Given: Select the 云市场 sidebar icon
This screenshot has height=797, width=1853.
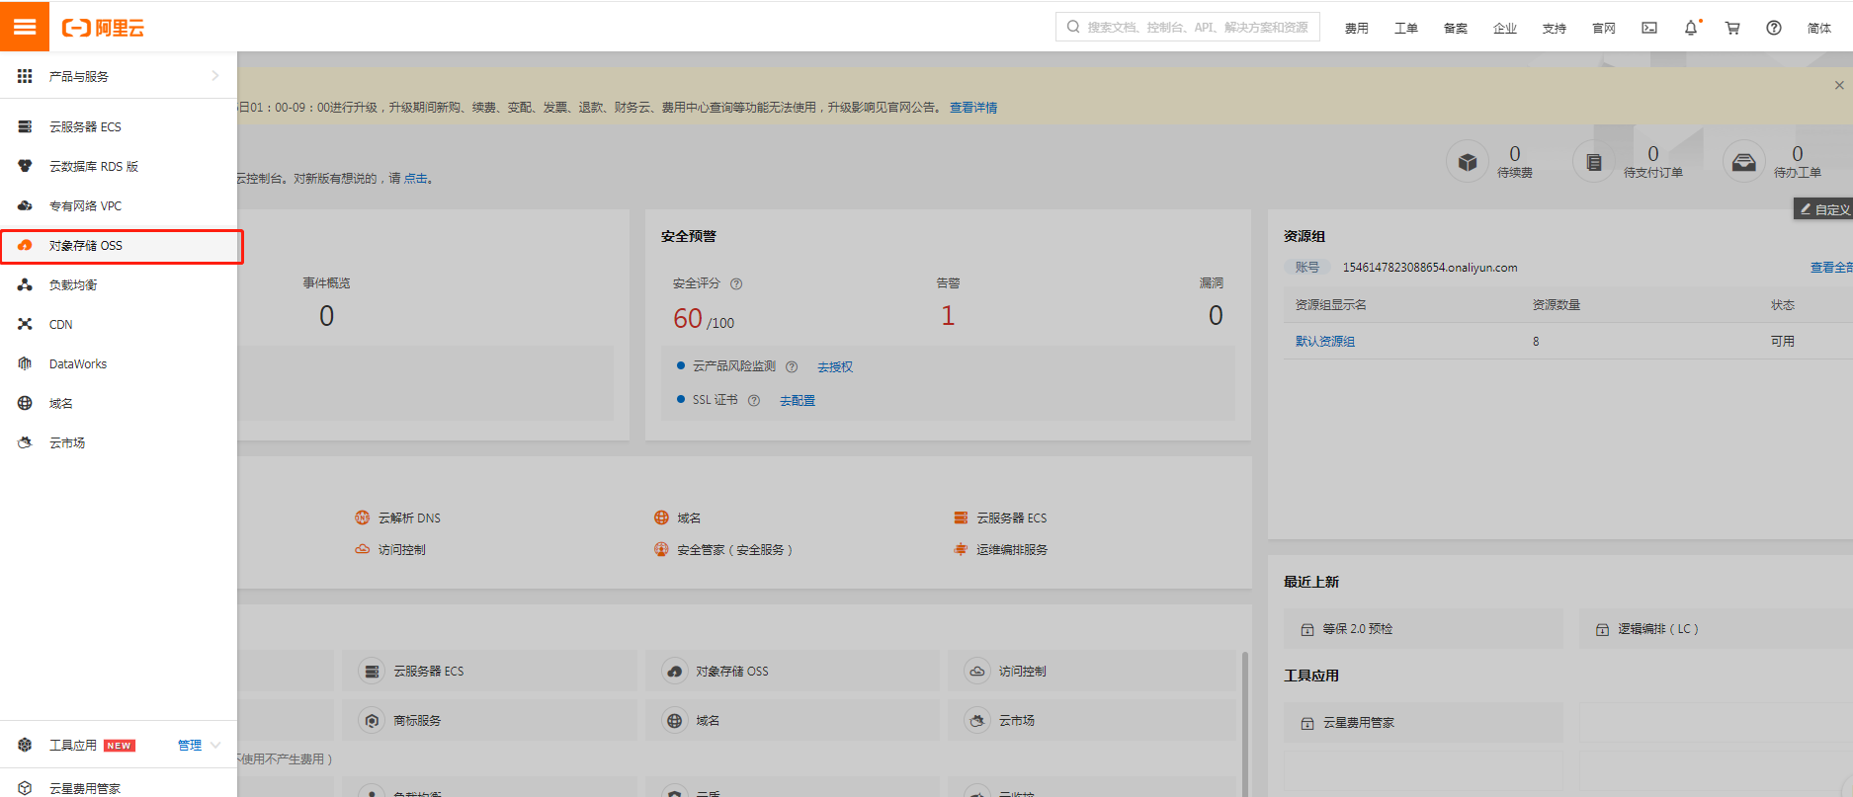Looking at the screenshot, I should click(25, 442).
